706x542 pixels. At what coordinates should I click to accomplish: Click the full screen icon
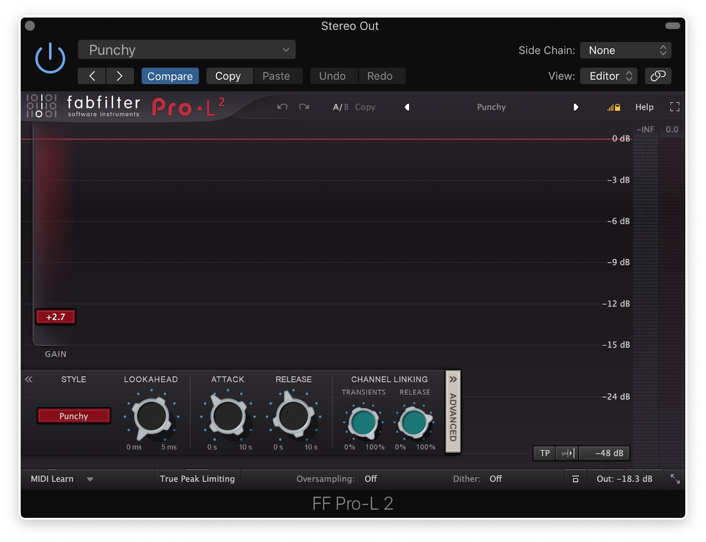(675, 107)
